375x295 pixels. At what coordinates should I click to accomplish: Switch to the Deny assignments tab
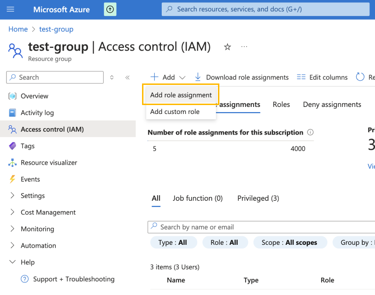pos(332,105)
